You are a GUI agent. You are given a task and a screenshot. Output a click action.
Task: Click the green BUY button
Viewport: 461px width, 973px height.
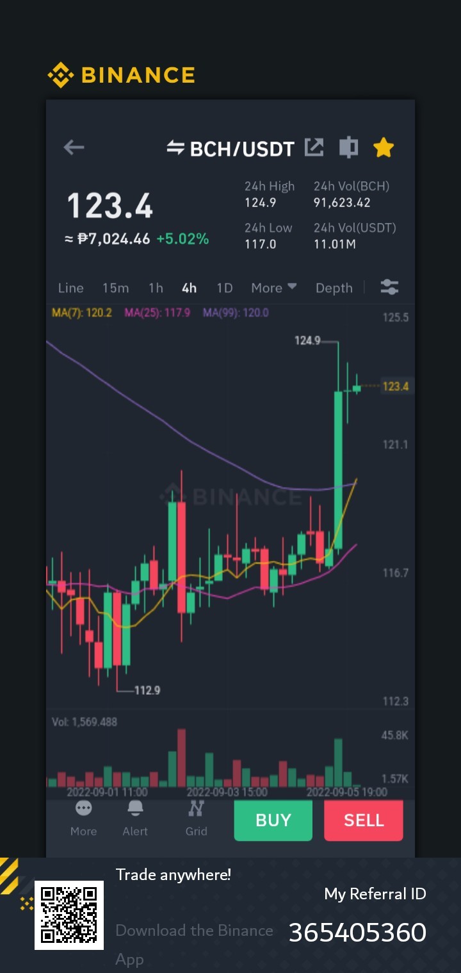[273, 820]
